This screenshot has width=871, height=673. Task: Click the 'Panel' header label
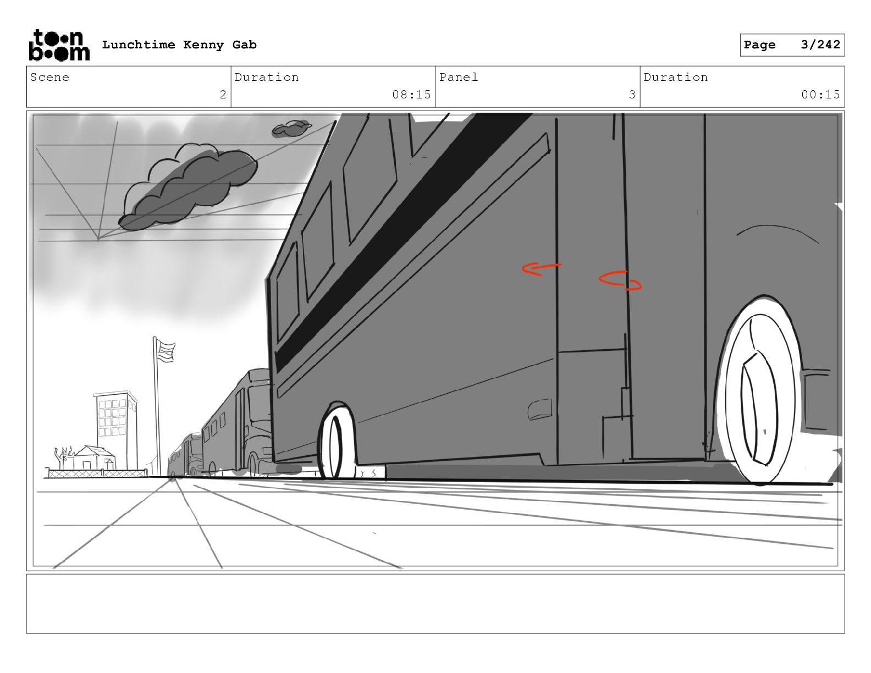pos(459,77)
